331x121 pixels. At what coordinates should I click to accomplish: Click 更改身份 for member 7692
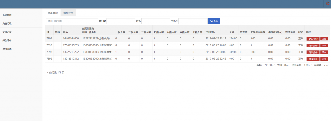tap(313, 59)
